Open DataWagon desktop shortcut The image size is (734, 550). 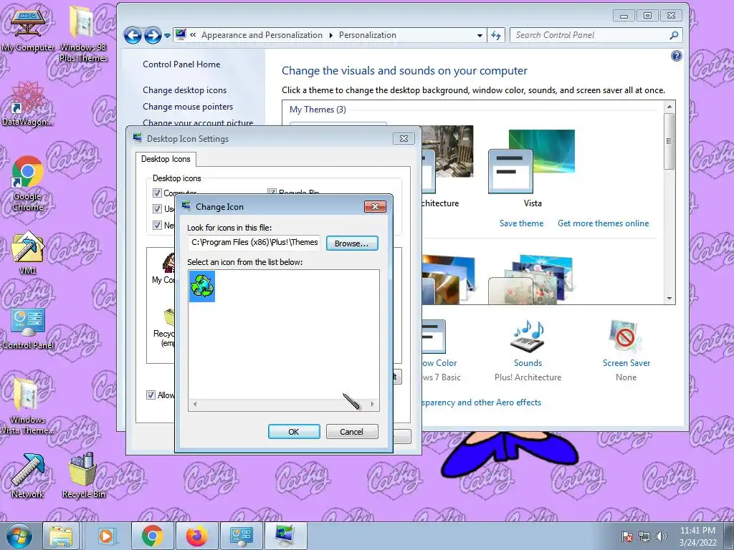click(28, 104)
